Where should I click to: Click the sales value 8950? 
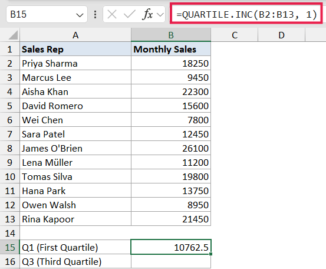click(x=171, y=205)
